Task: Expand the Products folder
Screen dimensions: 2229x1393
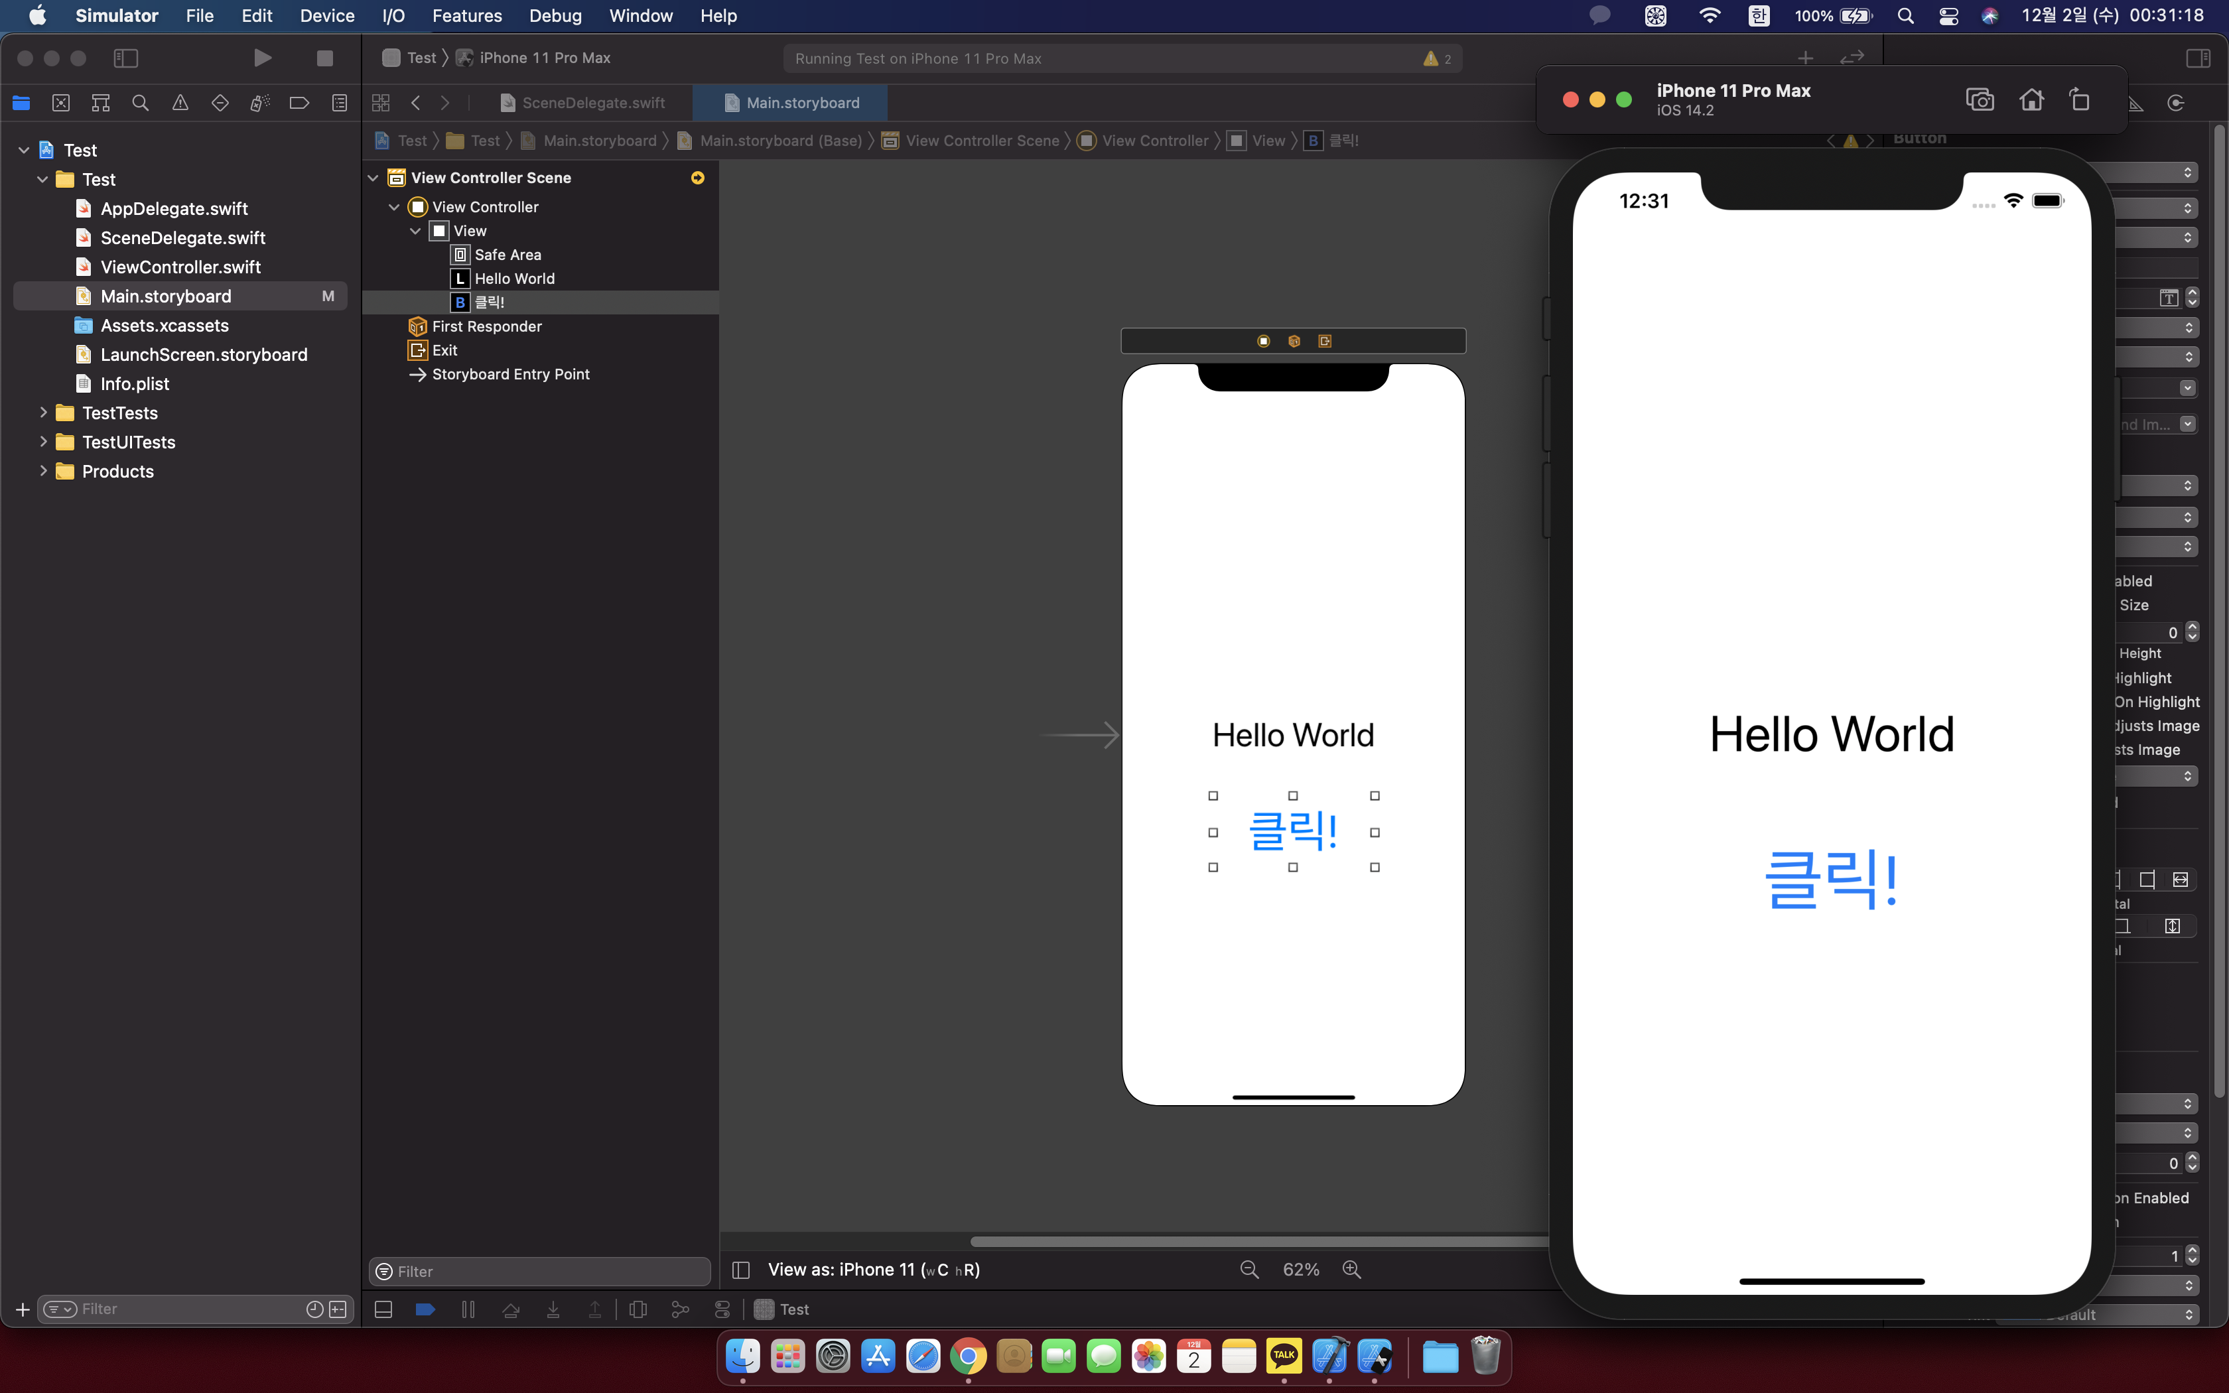Action: [42, 472]
